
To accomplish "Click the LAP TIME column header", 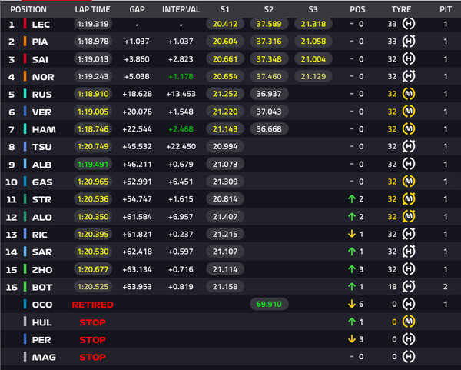I will coord(93,9).
